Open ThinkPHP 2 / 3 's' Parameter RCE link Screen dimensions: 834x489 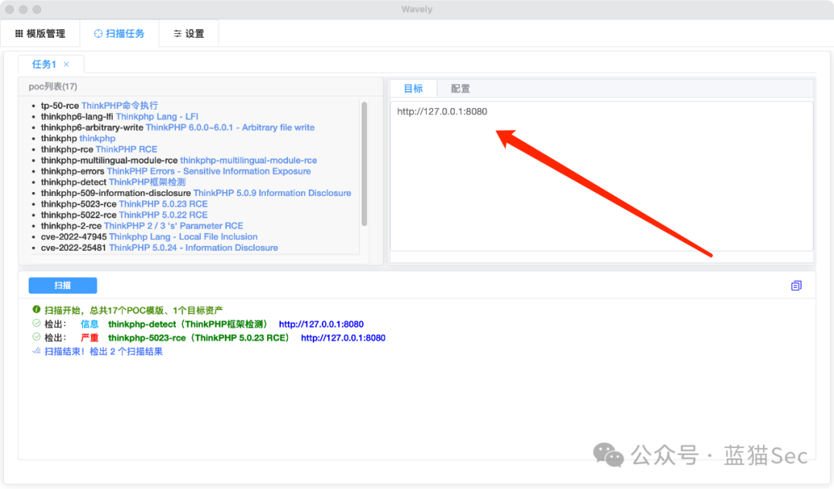[x=174, y=226]
